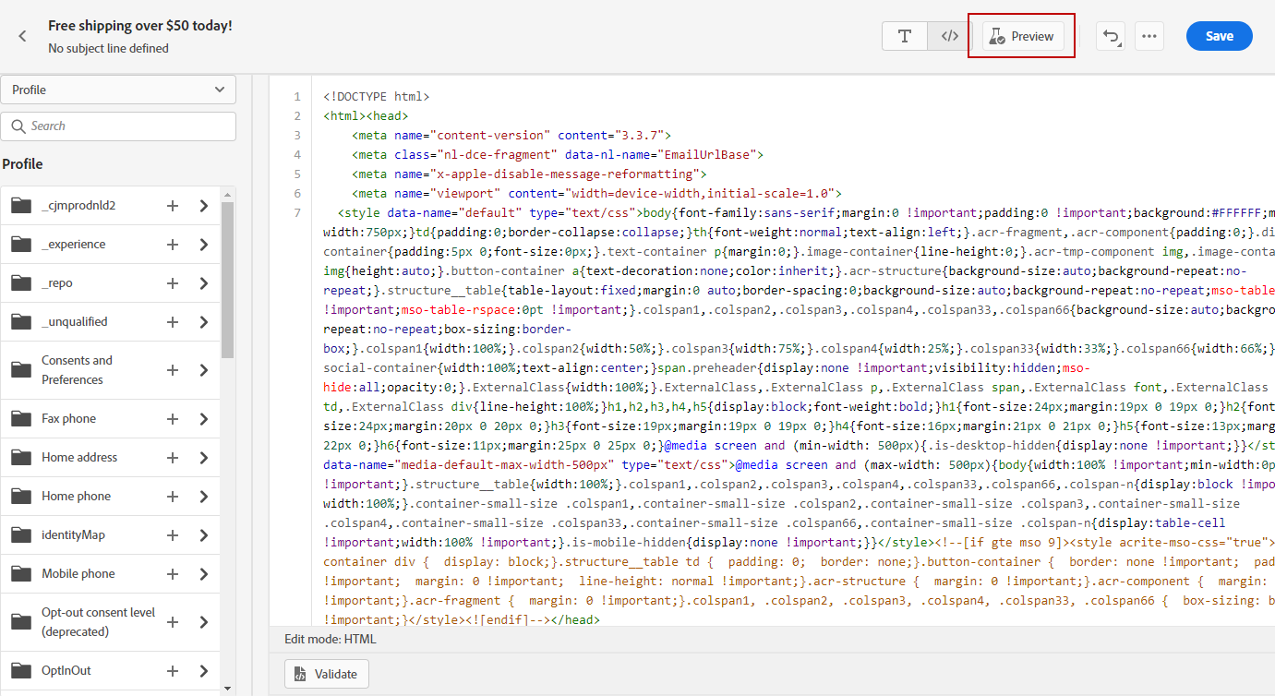Go back using the left arrow
1275x696 pixels.
point(22,36)
